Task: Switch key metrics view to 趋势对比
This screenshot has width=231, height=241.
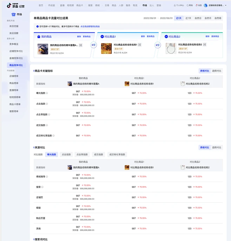Action: [217, 71]
